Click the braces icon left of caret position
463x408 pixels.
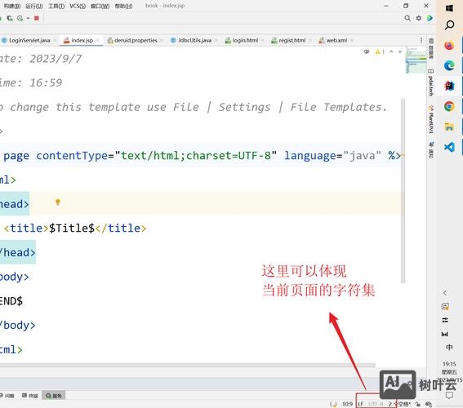pos(333,404)
